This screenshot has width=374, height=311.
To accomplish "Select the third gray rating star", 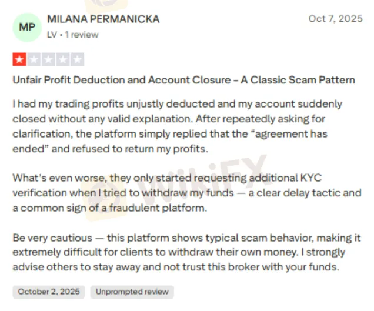I will pos(48,59).
